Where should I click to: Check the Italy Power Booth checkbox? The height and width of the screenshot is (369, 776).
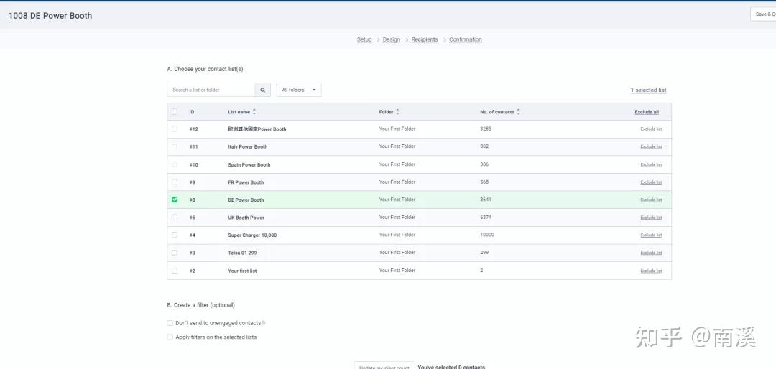click(x=174, y=146)
